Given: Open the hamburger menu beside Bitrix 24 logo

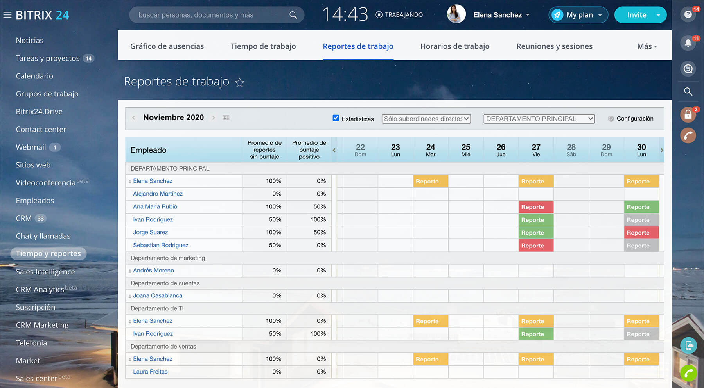Looking at the screenshot, I should point(7,15).
